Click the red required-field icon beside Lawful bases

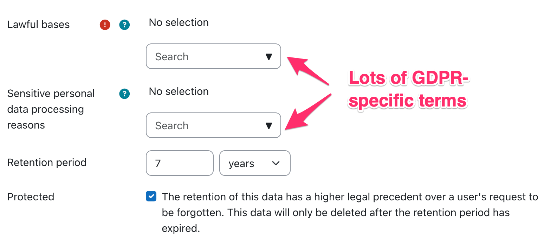(105, 25)
